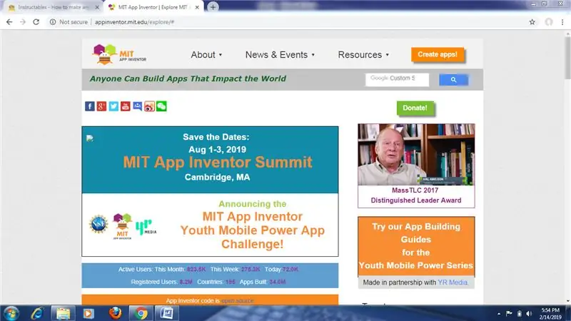The width and height of the screenshot is (571, 321).
Task: Expand the About menu
Action: [206, 55]
